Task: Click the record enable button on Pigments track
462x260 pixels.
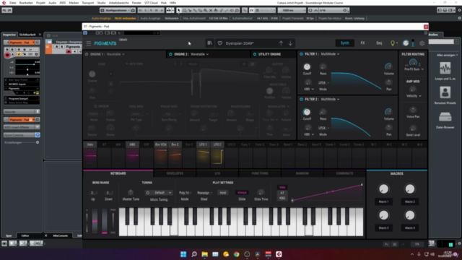Action: coord(69,51)
